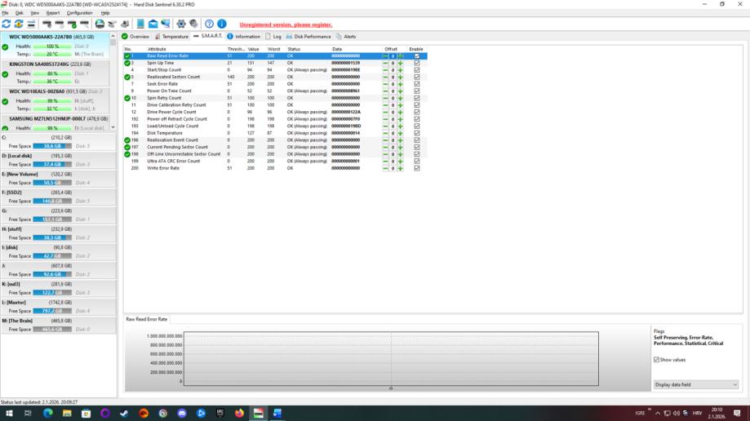Toggle Enable checkbox for Ultra ATA CRC Error Count
Image resolution: width=750 pixels, height=421 pixels.
click(x=416, y=162)
